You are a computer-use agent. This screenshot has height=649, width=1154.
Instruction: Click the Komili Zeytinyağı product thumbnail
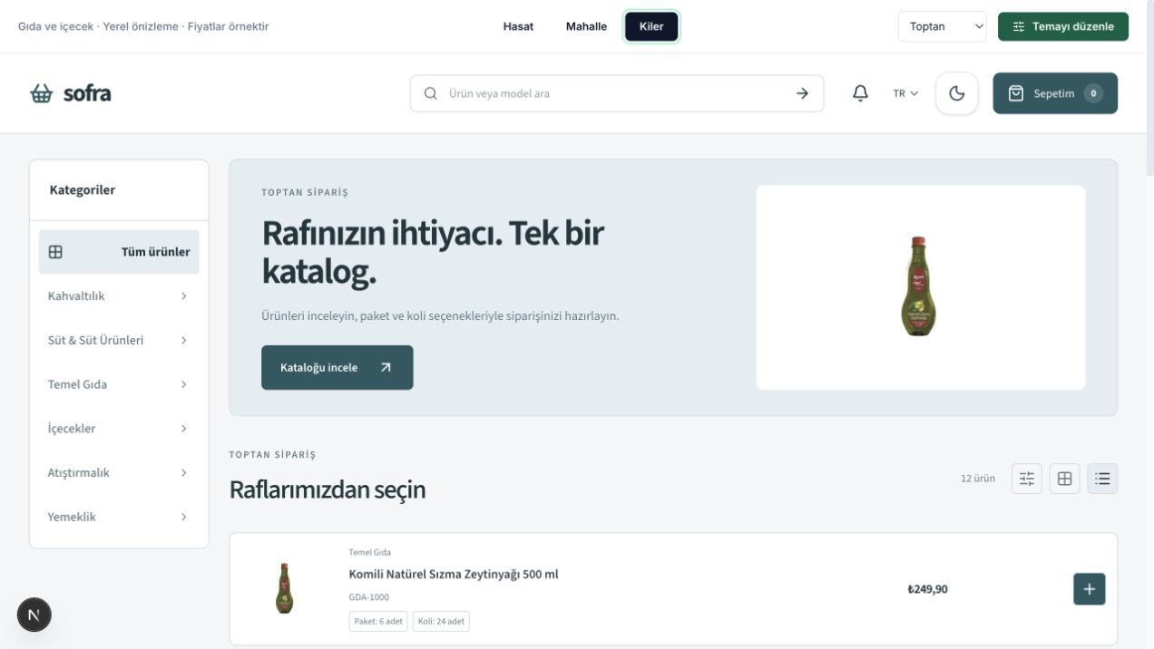point(285,589)
